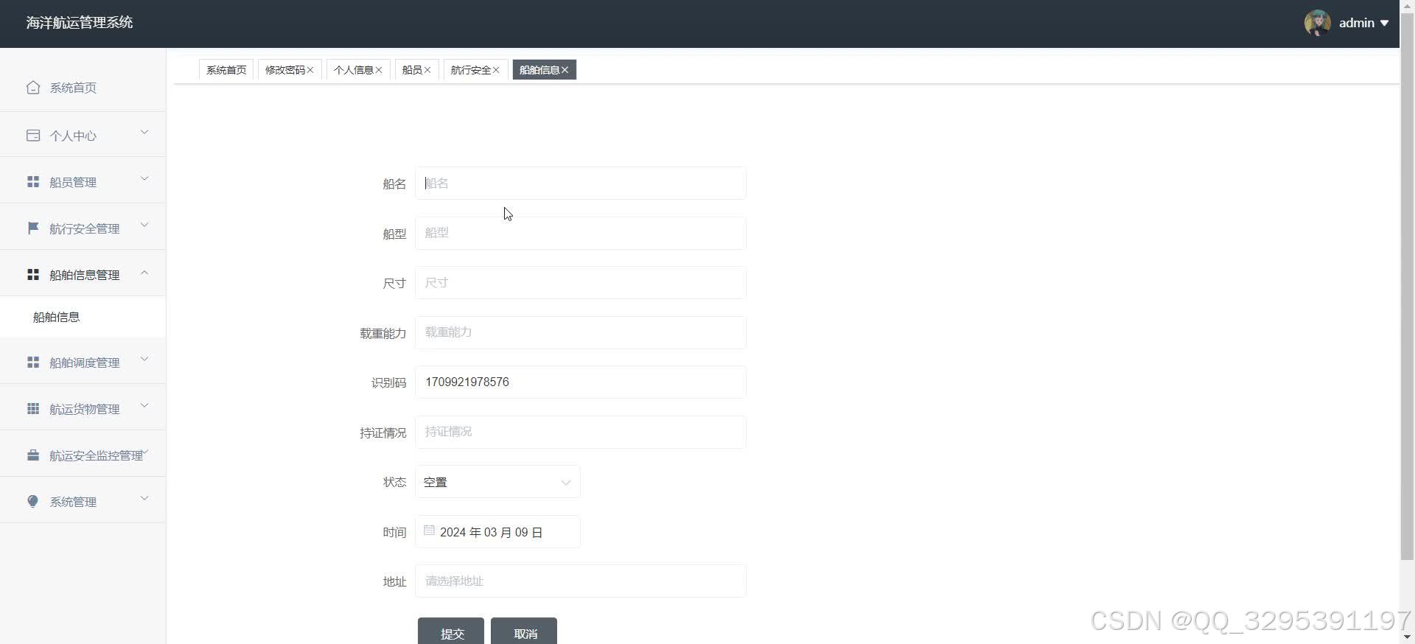This screenshot has height=644, width=1415.
Task: Close the 个人信息 tab
Action: 379,70
